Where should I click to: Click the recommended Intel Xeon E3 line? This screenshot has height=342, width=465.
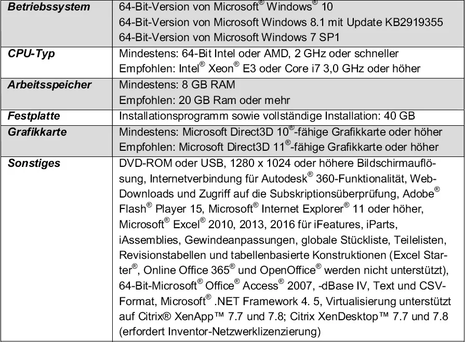[270, 69]
